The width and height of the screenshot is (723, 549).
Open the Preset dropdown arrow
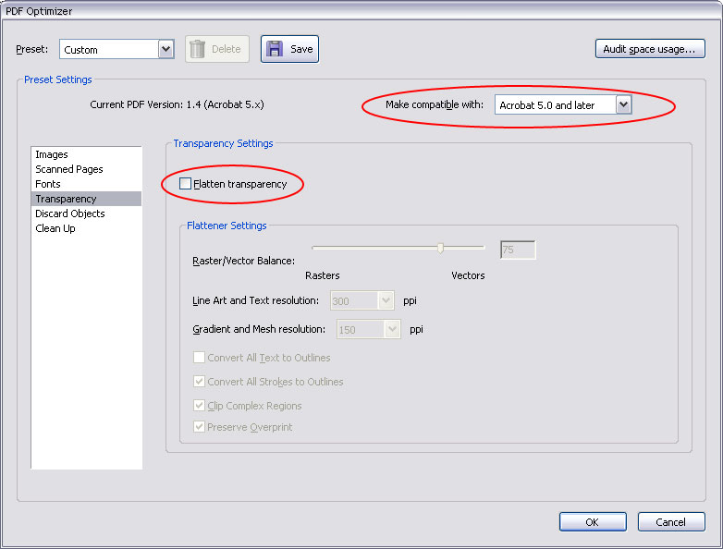click(166, 49)
